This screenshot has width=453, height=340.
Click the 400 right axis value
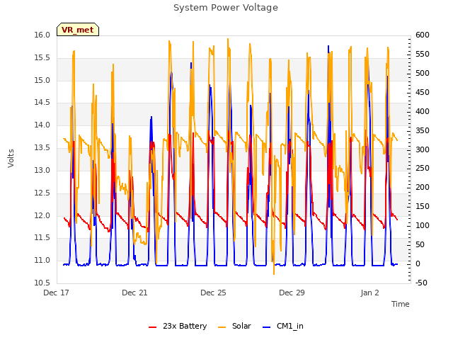(423, 111)
